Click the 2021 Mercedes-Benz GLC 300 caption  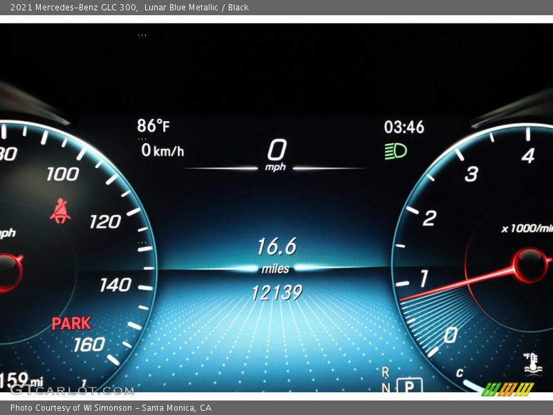click(x=74, y=8)
